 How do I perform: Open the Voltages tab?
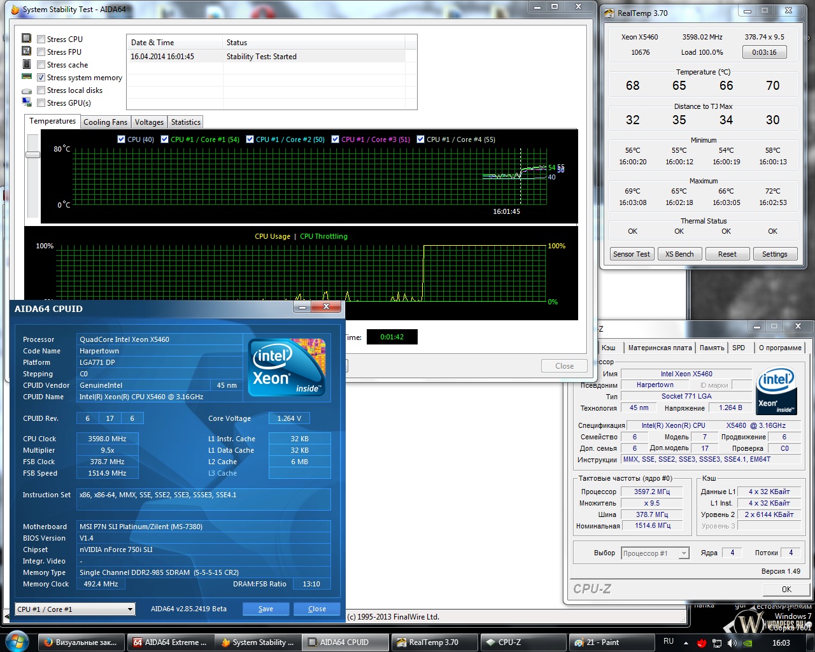(149, 122)
